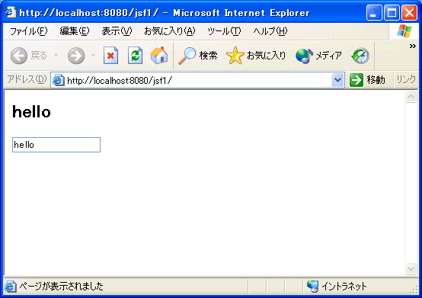Open the ファイル(F) menu

[28, 31]
